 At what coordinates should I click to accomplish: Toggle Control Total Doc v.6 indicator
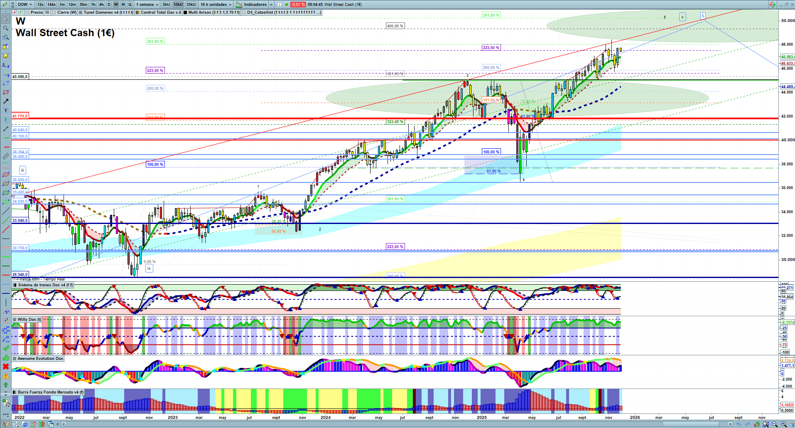[x=137, y=12]
